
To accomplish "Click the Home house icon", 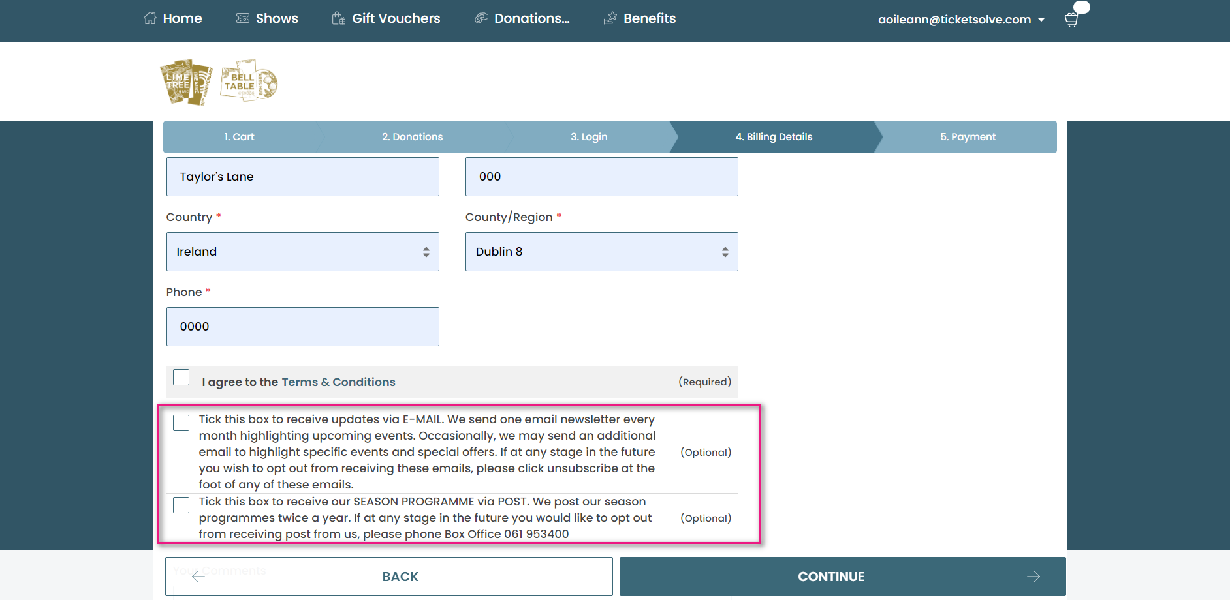I will pyautogui.click(x=150, y=18).
